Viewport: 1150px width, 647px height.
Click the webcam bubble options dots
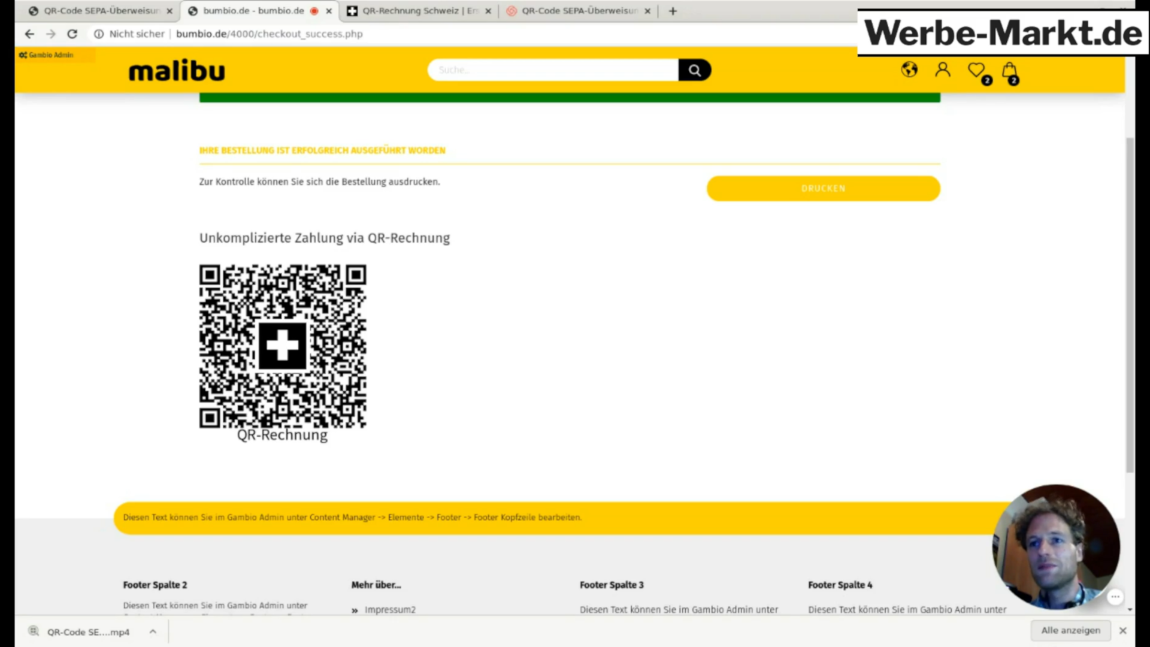point(1115,597)
